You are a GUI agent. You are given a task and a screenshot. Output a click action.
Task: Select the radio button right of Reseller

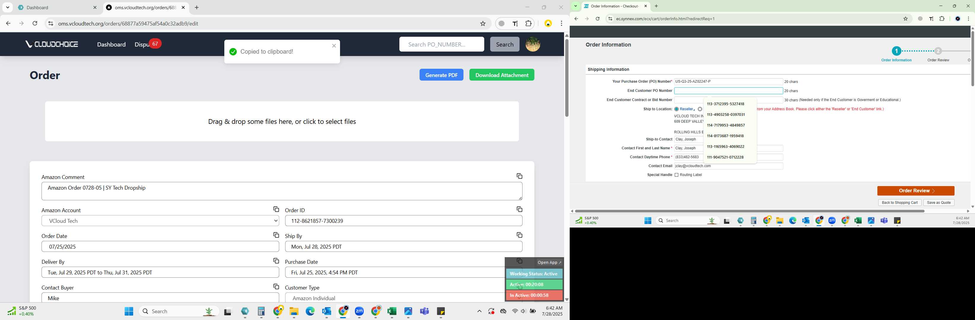[700, 109]
